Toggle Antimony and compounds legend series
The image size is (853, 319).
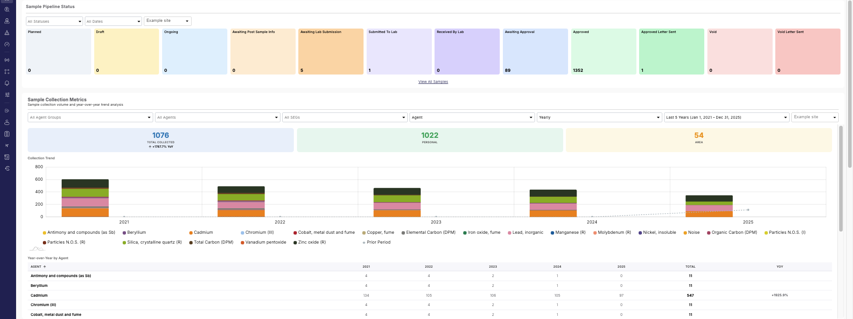79,232
